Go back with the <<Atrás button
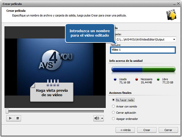The height and width of the screenshot is (137, 182). [125, 130]
